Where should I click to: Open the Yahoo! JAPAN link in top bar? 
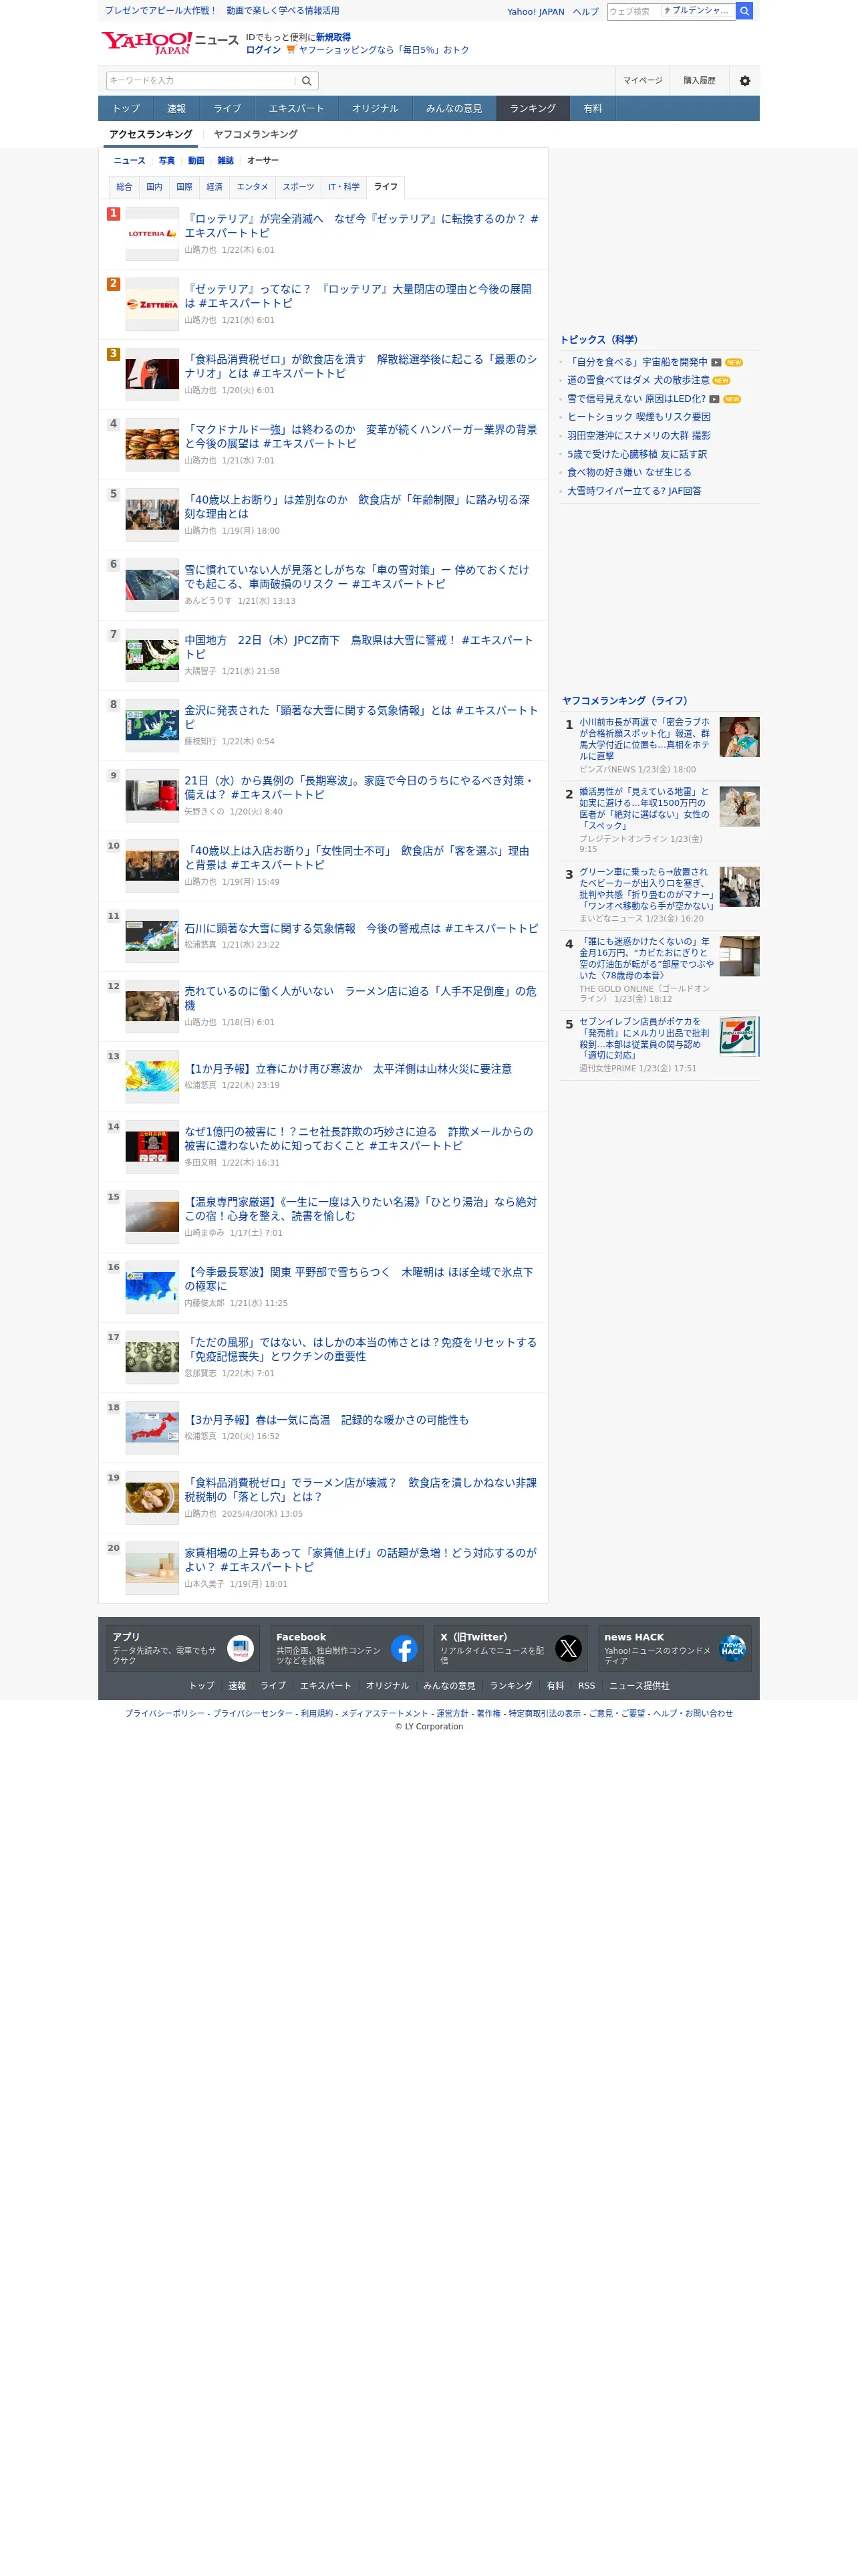535,12
